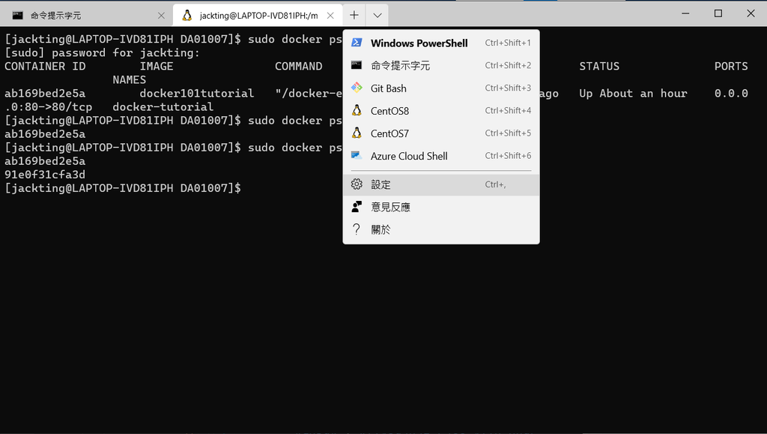Start a CentOS8 session
767x434 pixels.
coord(441,111)
